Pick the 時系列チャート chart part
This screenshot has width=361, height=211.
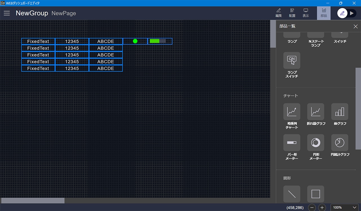(x=292, y=112)
